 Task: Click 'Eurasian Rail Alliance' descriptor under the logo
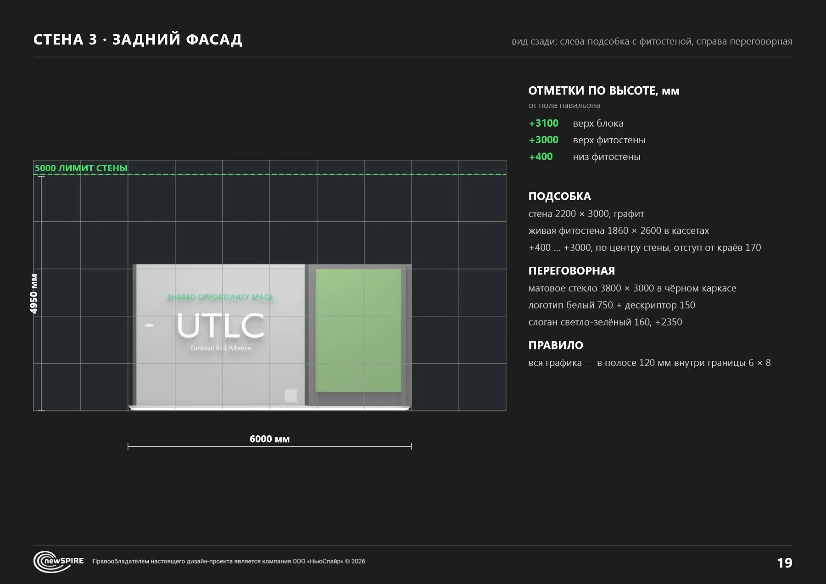click(221, 348)
